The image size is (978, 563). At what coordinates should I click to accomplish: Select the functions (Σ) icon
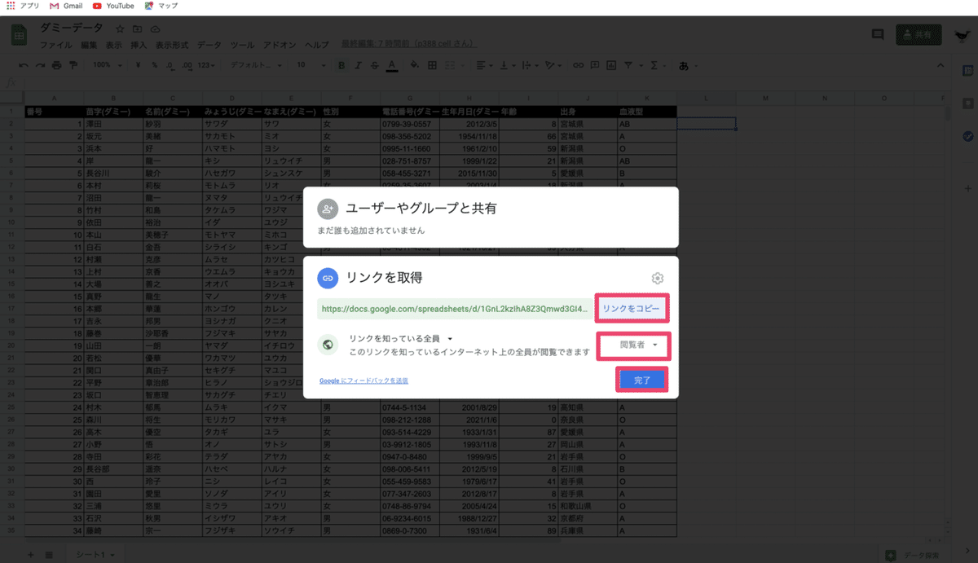pyautogui.click(x=654, y=65)
